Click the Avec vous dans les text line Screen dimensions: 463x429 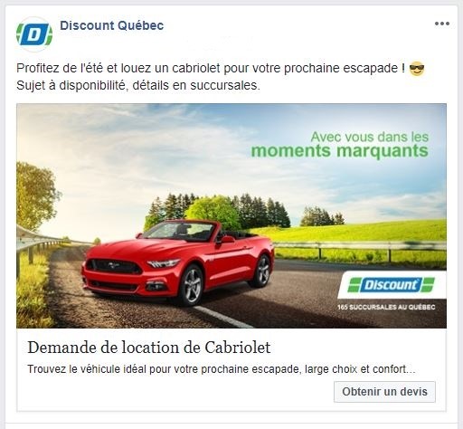[x=370, y=137]
